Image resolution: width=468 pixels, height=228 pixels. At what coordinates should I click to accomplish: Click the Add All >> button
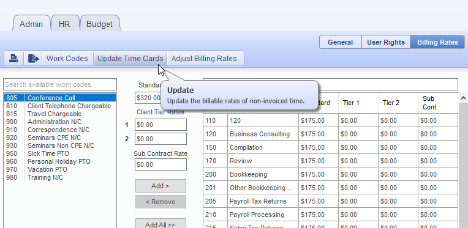(x=160, y=224)
